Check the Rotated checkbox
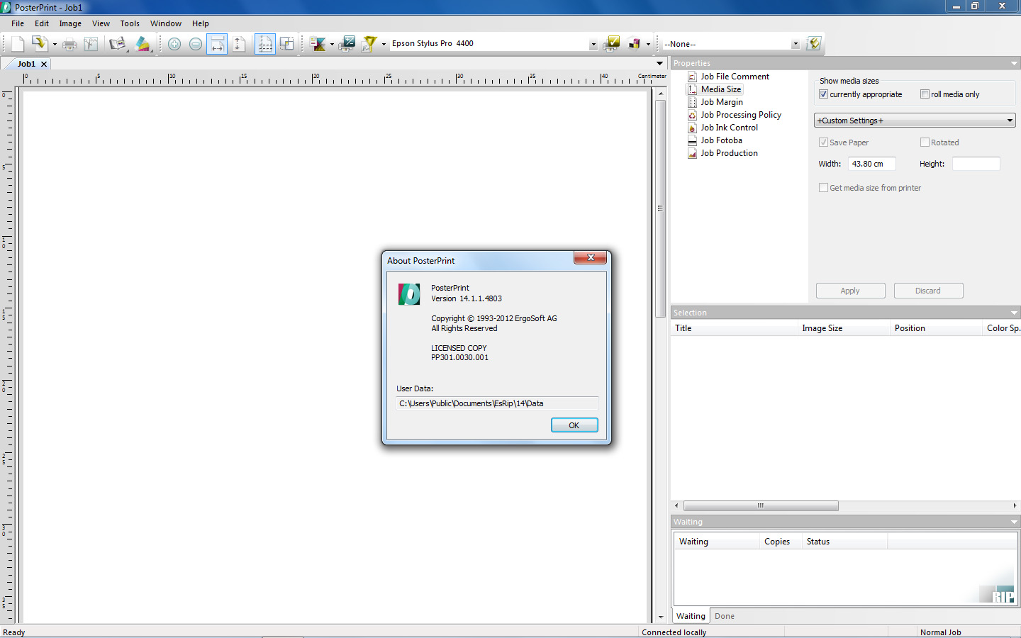Image resolution: width=1021 pixels, height=638 pixels. 925,142
